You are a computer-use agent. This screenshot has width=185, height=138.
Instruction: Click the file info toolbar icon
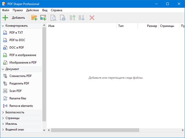tap(62, 18)
